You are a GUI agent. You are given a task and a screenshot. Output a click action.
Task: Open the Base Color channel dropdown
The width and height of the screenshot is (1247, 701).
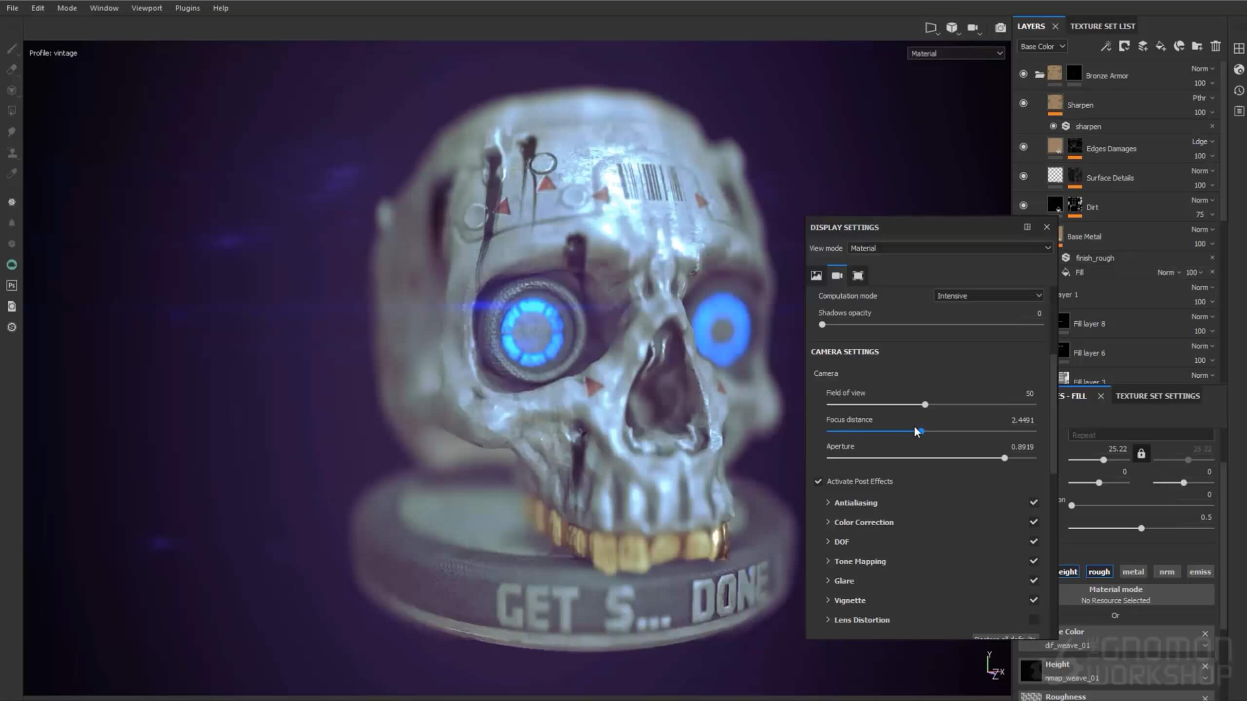(x=1042, y=46)
